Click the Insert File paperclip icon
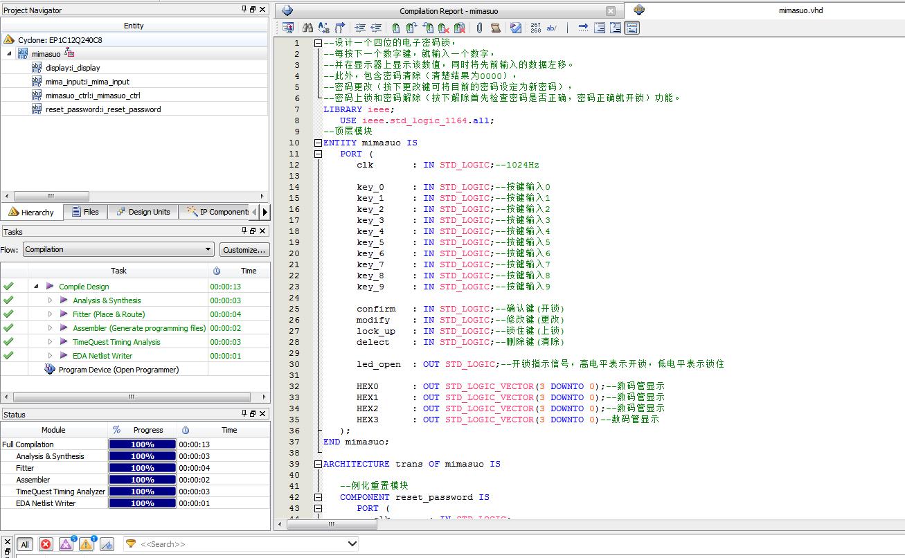The height and width of the screenshot is (558, 905). [x=479, y=28]
